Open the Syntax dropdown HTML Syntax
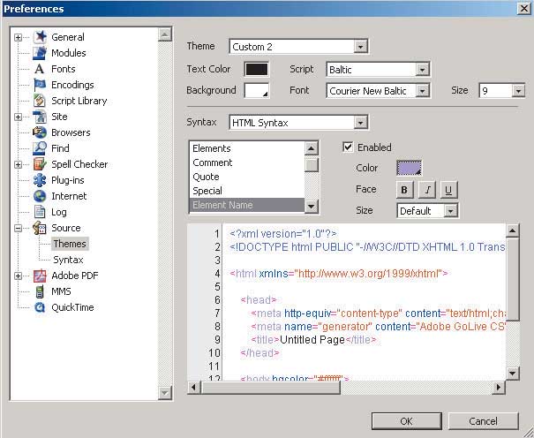534x438 pixels. [x=360, y=123]
